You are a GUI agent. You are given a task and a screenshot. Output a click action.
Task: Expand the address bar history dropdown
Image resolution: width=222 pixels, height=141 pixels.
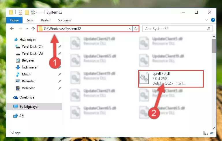click(130, 29)
